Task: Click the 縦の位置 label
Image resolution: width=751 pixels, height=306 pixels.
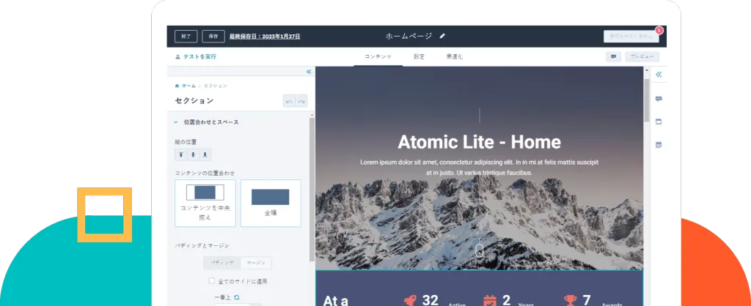Action: click(x=186, y=142)
